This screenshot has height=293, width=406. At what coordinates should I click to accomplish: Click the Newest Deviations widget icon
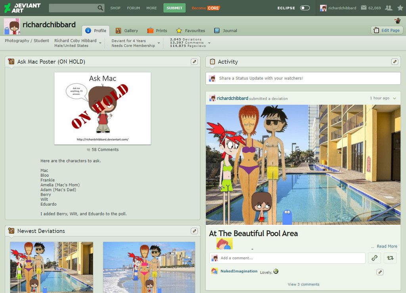point(11,231)
